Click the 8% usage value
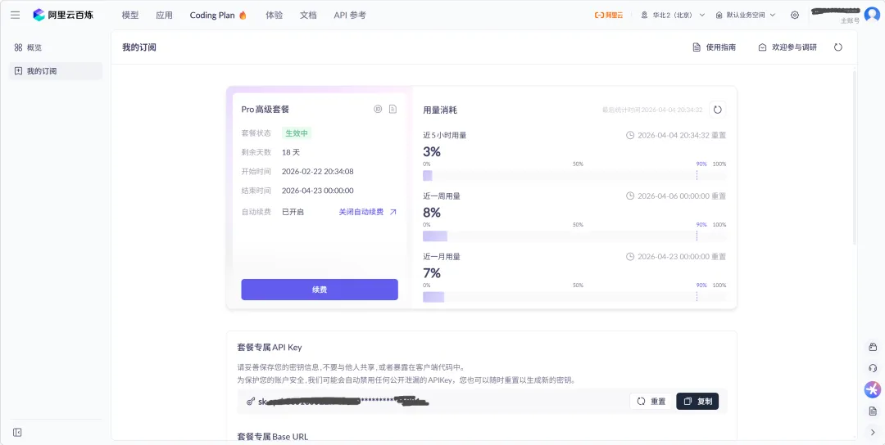This screenshot has height=445, width=885. pyautogui.click(x=432, y=213)
